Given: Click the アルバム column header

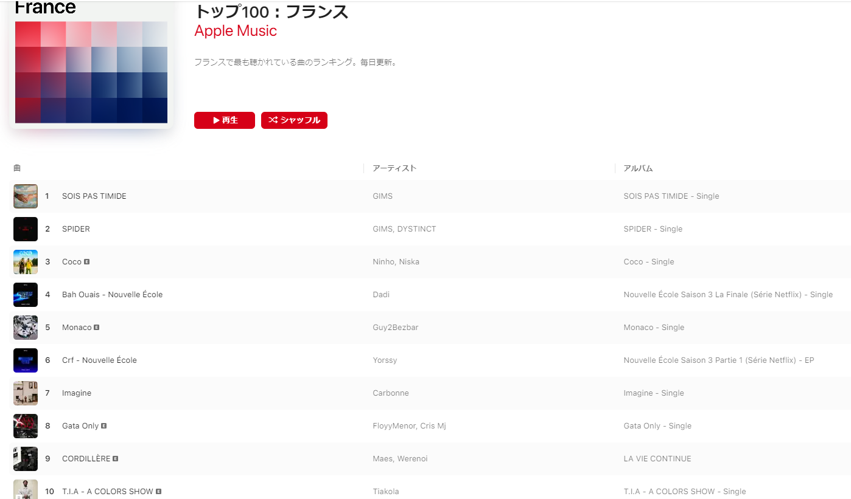Looking at the screenshot, I should click(638, 168).
